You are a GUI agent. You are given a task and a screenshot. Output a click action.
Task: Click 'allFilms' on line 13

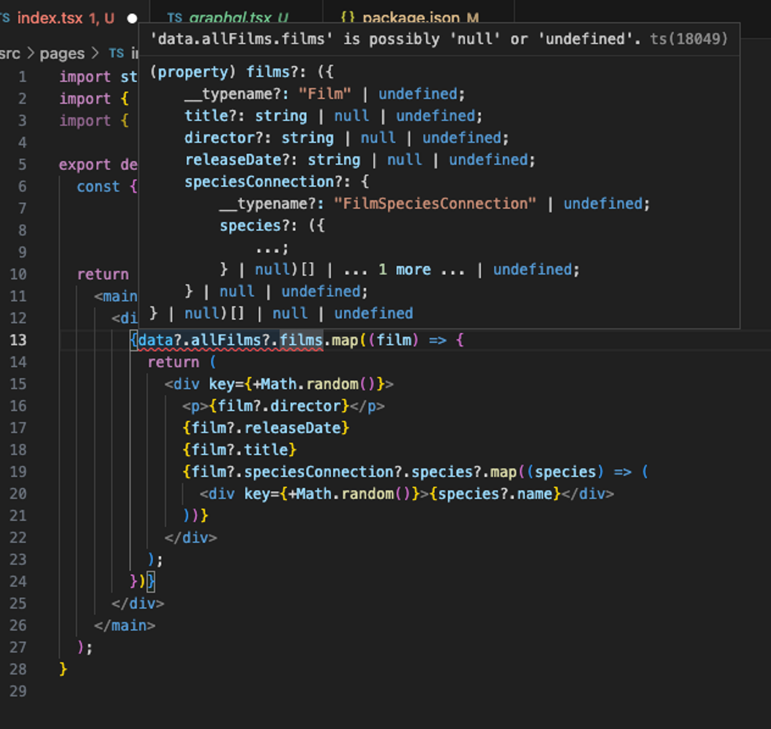[x=227, y=340]
